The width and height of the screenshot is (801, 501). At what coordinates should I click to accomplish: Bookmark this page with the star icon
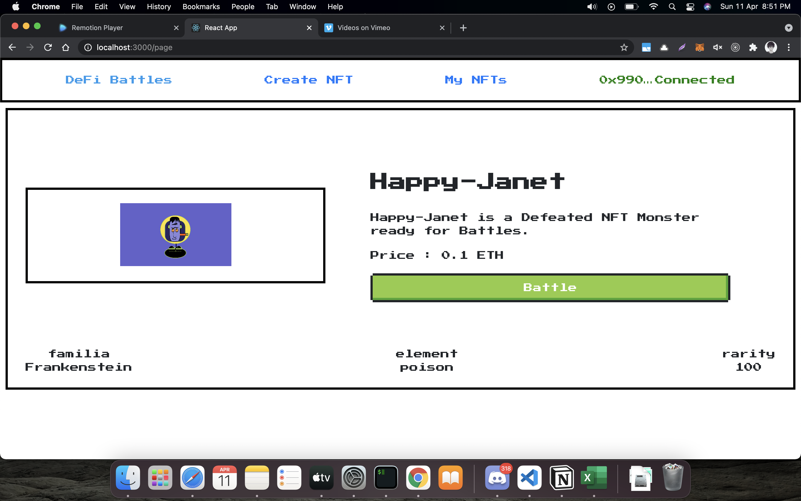[x=624, y=47]
